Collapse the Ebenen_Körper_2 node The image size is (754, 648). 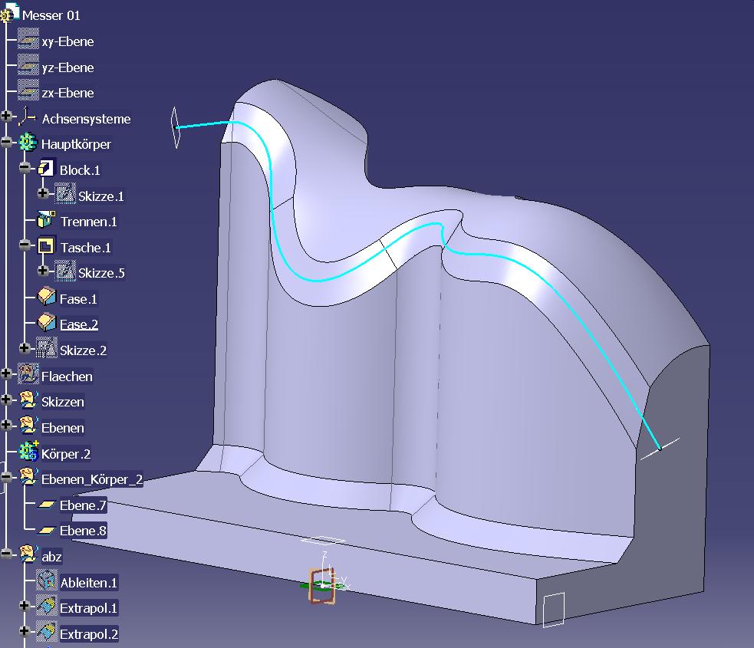tap(6, 476)
